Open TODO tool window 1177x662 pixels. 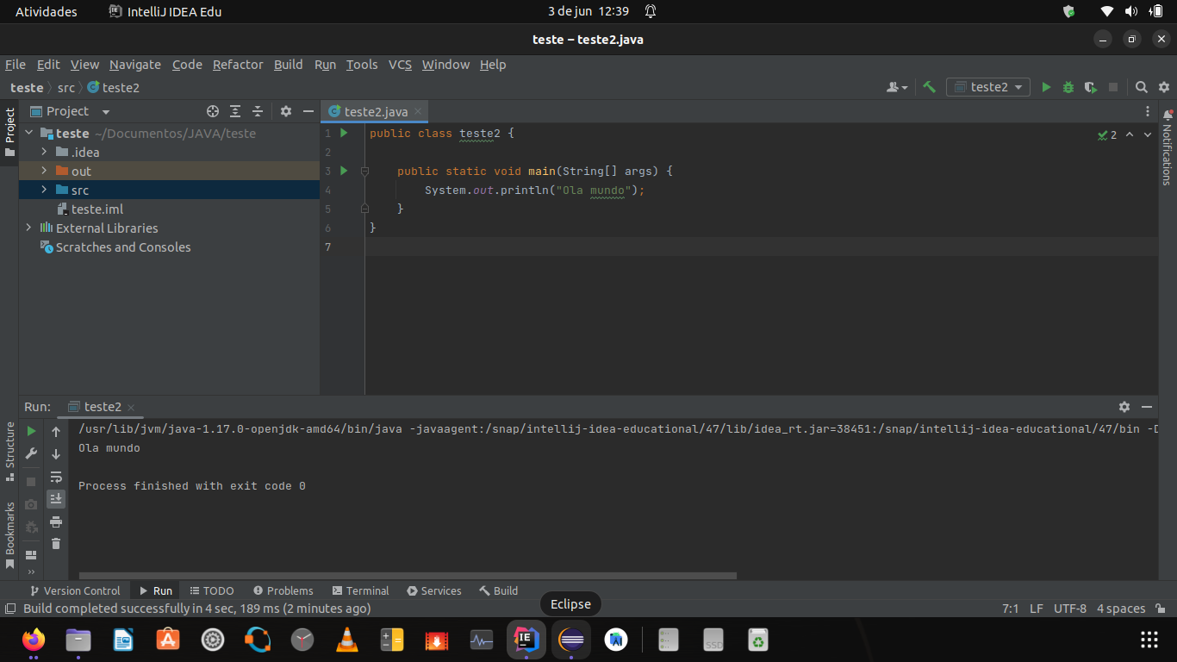pos(212,590)
